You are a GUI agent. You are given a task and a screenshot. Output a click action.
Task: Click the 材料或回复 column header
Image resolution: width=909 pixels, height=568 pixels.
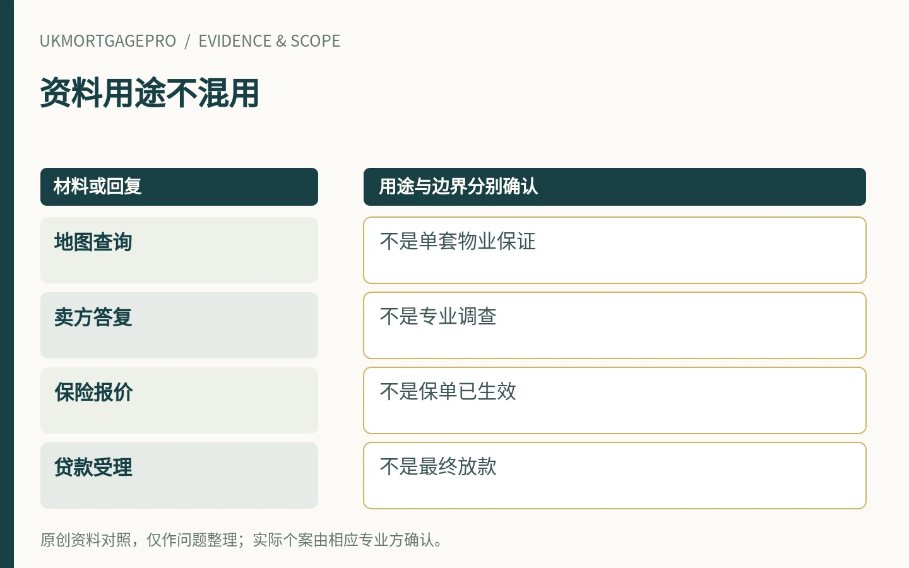tap(179, 187)
